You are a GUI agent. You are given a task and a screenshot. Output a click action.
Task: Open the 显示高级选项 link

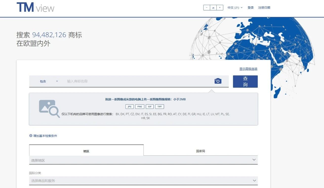[248, 69]
